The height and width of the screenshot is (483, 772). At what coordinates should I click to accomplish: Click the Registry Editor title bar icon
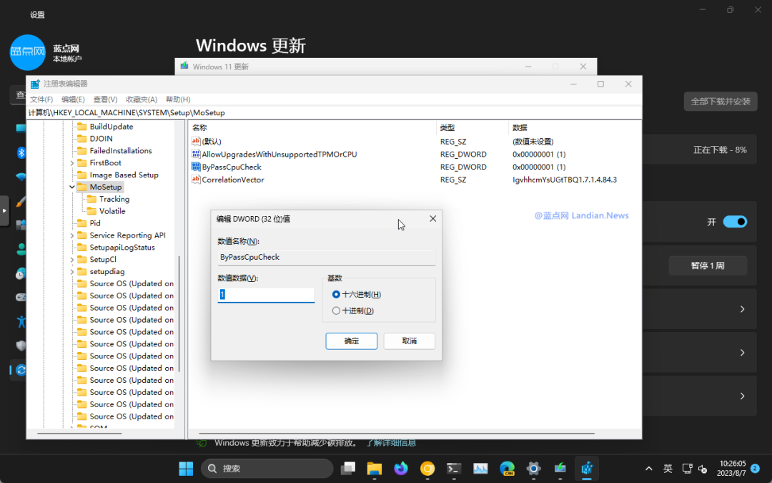pos(35,84)
